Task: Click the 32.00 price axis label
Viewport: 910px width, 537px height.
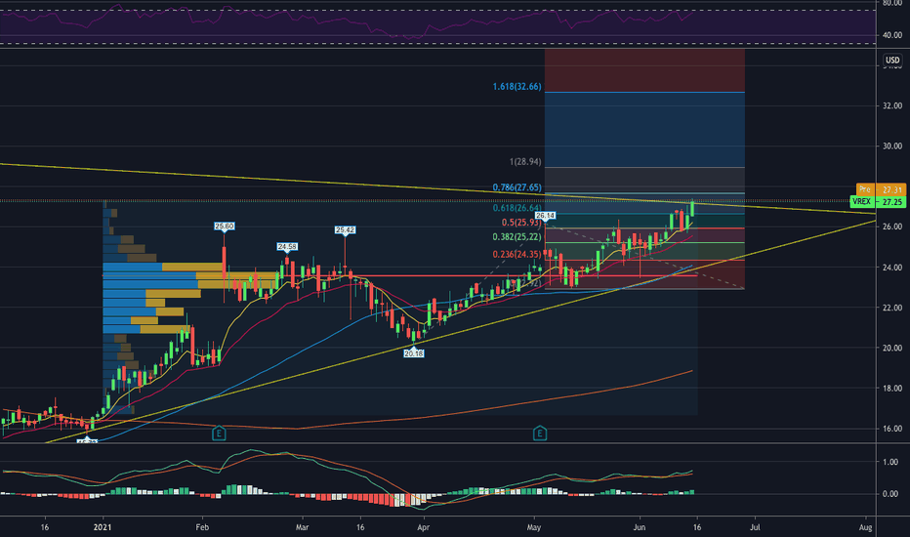Action: [892, 105]
